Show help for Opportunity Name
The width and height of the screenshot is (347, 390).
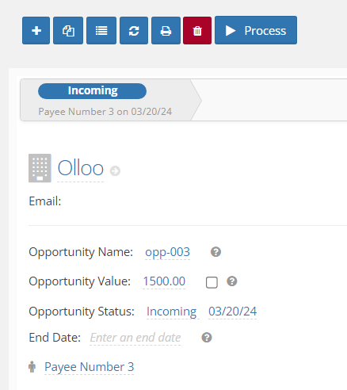point(215,252)
